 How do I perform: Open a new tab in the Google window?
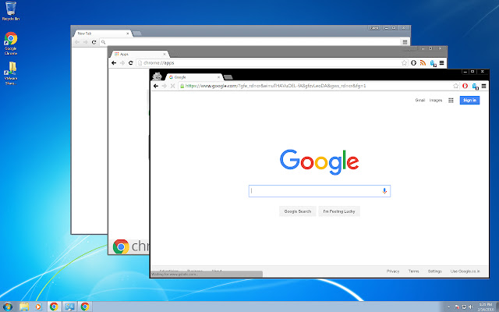(x=228, y=77)
